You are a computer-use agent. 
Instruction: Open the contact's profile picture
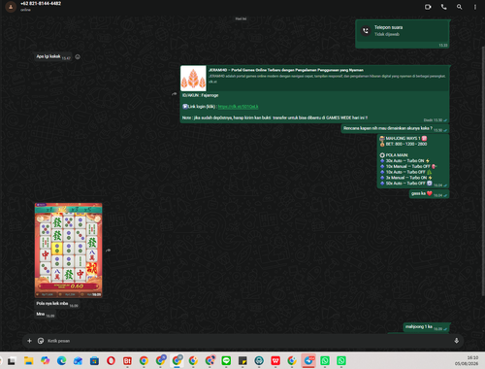[11, 7]
